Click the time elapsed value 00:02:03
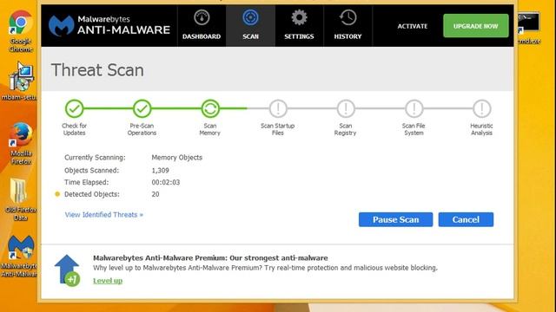The image size is (556, 312). [166, 182]
